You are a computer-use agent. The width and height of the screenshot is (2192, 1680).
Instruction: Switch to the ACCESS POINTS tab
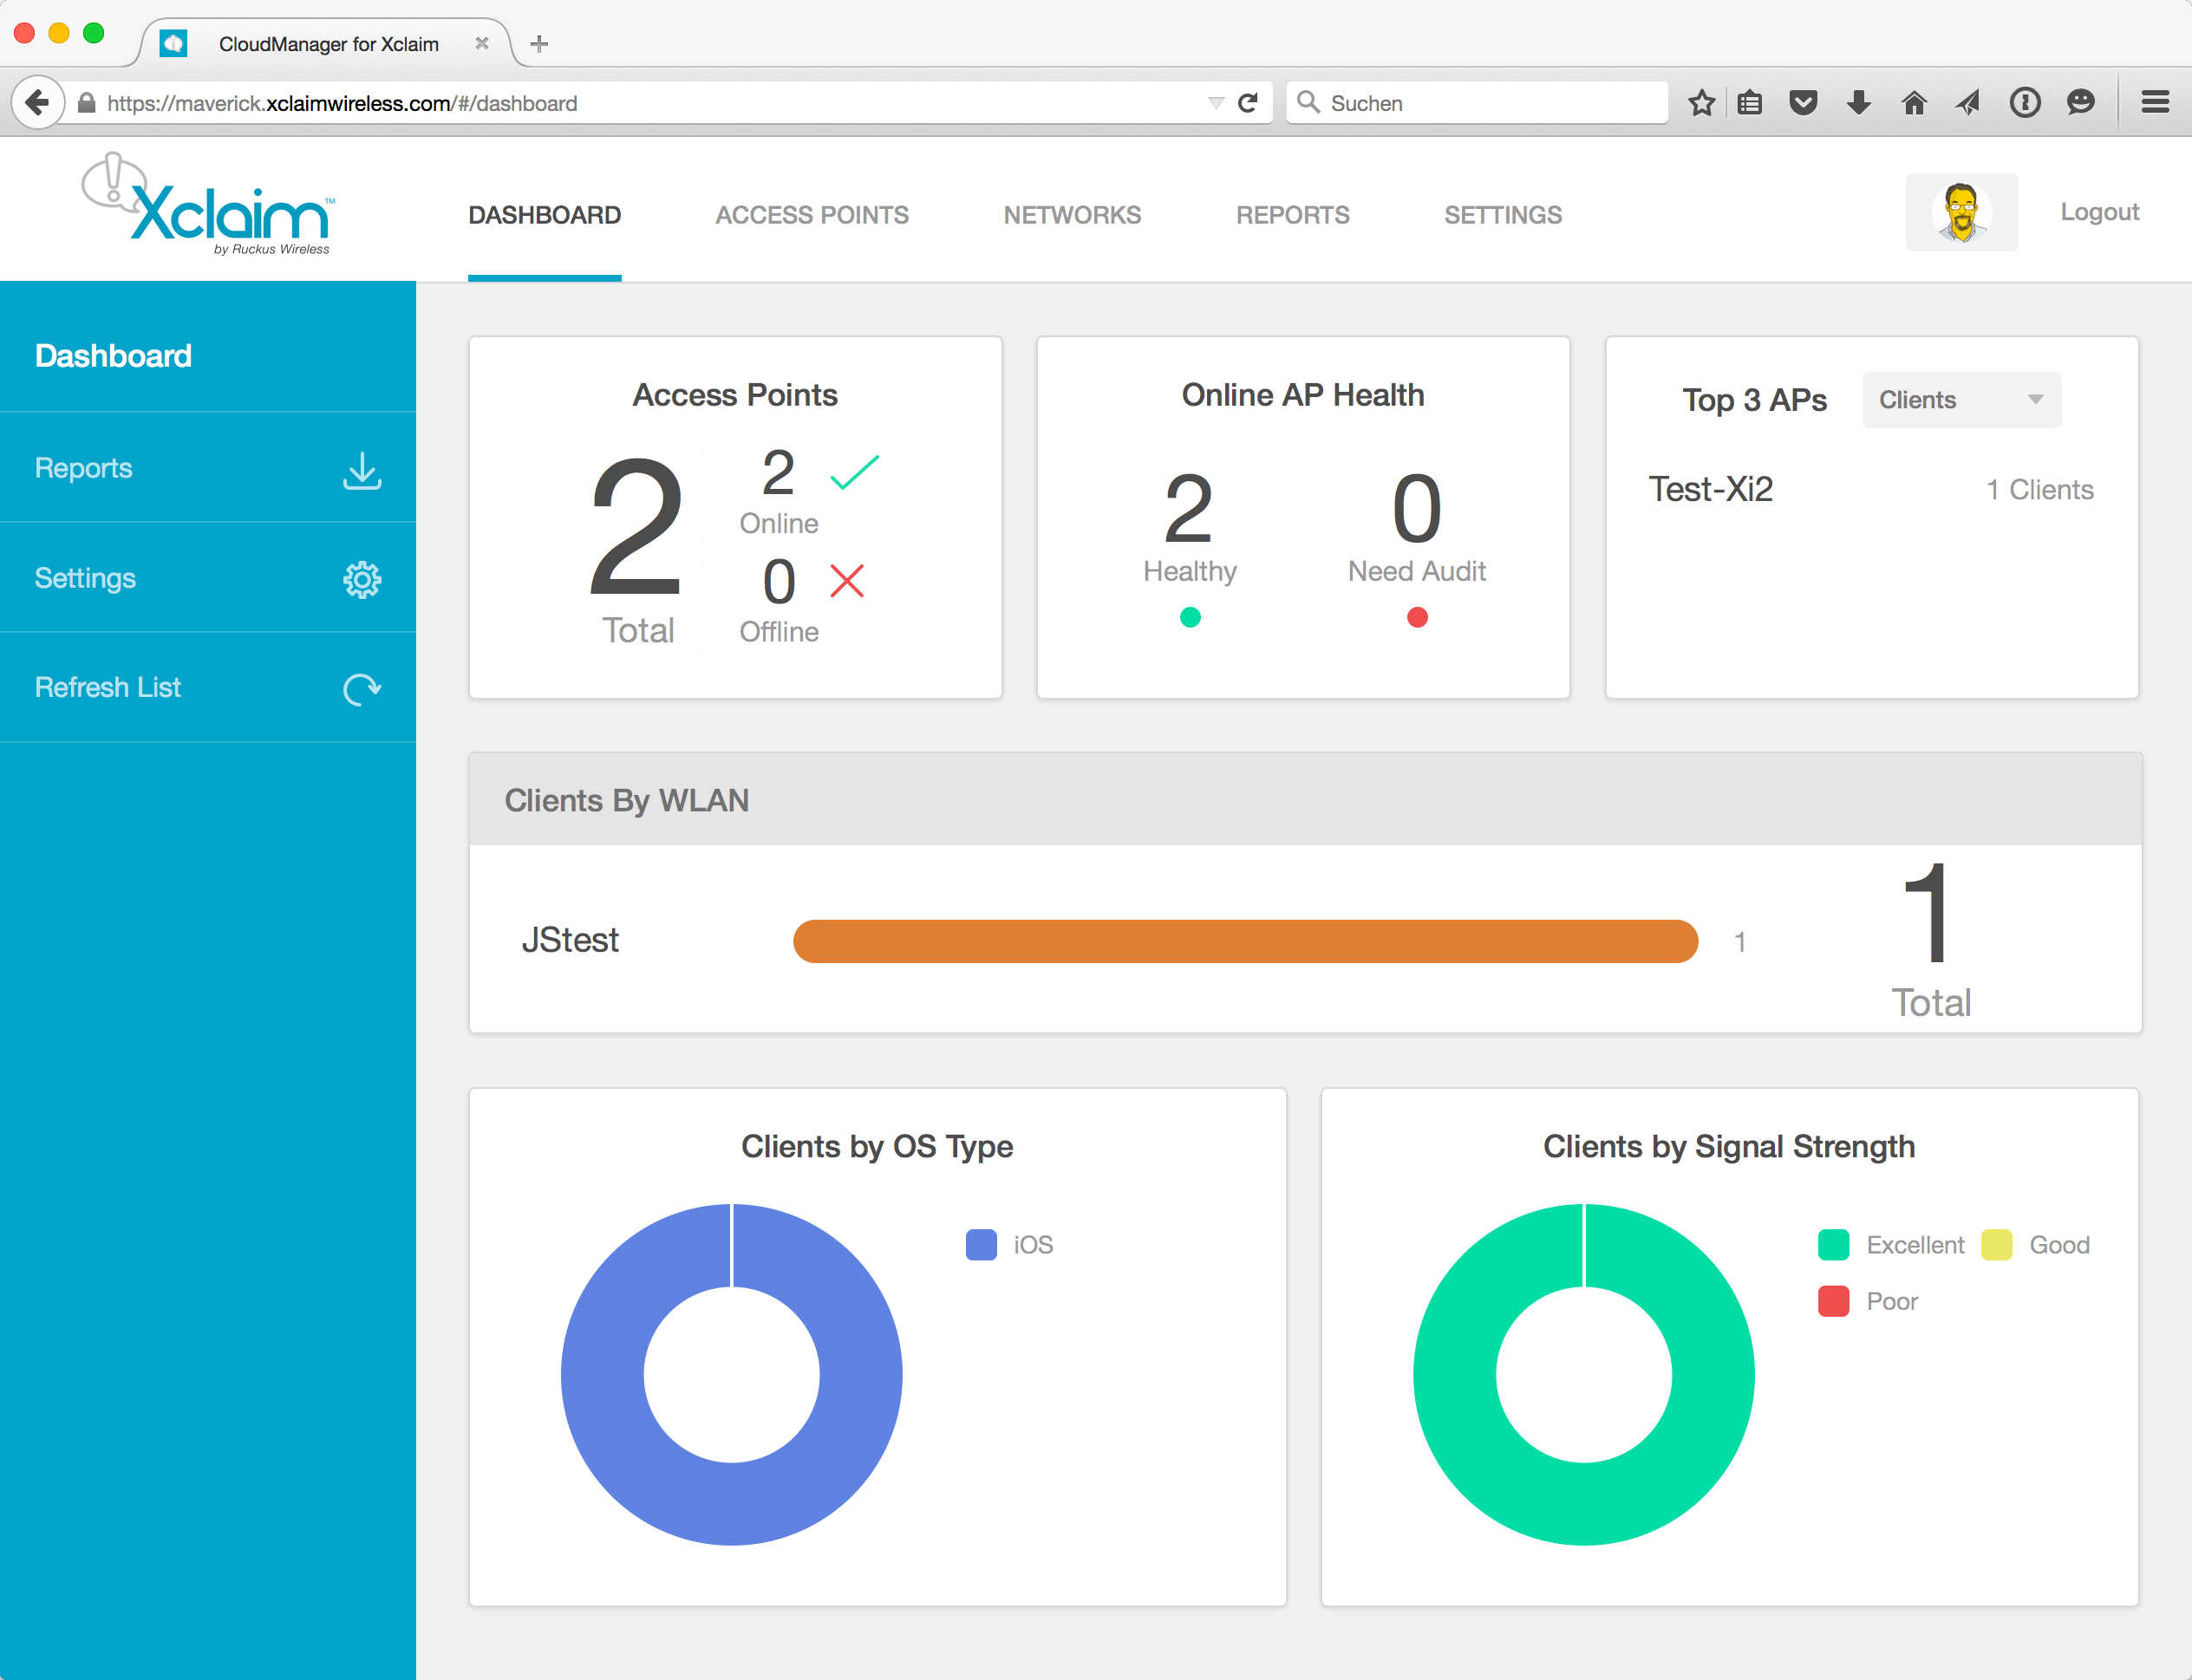click(x=811, y=214)
